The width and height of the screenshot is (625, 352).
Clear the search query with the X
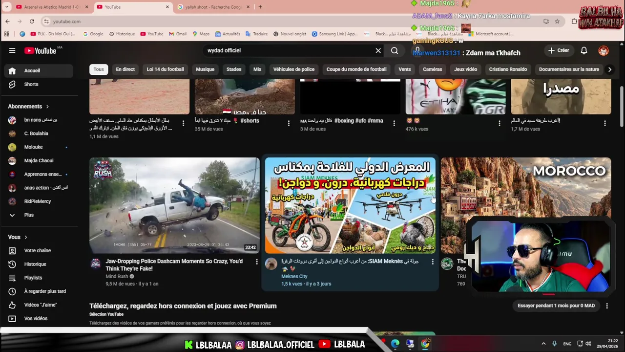(x=378, y=50)
